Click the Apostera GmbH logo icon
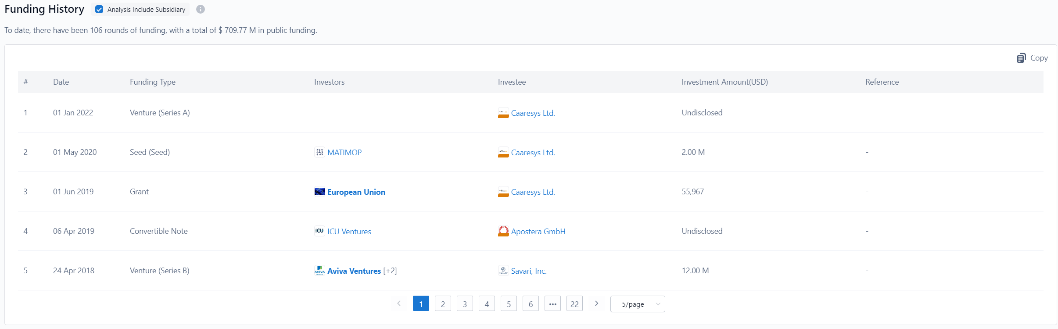 point(503,231)
